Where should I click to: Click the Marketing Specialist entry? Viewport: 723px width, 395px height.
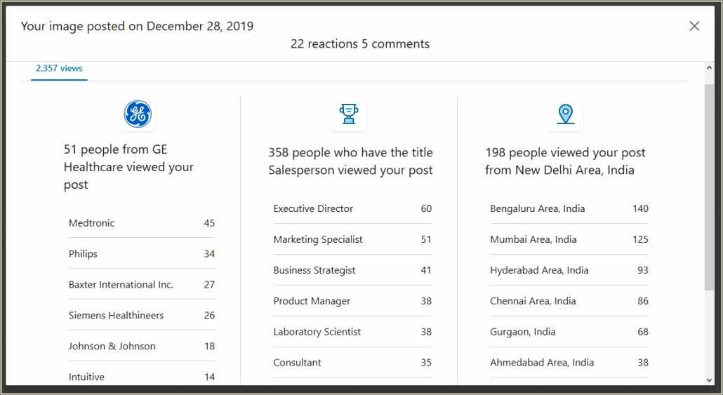pos(352,239)
